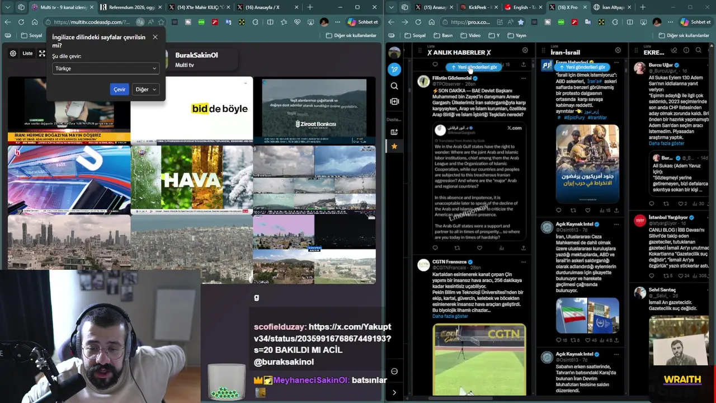Click blue favorite star in pro.x address bar
This screenshot has height=403, width=716.
[521, 22]
